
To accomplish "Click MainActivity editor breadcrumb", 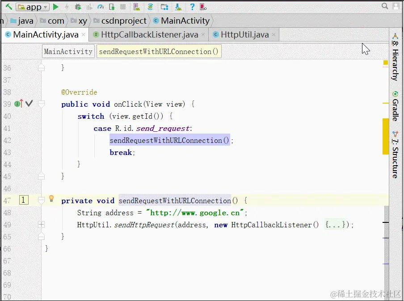I will (68, 51).
